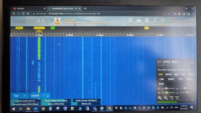Open the RTL-SDR USB Stick profile dropdown
Image resolution: width=201 pixels, height=113 pixels.
point(176,70)
